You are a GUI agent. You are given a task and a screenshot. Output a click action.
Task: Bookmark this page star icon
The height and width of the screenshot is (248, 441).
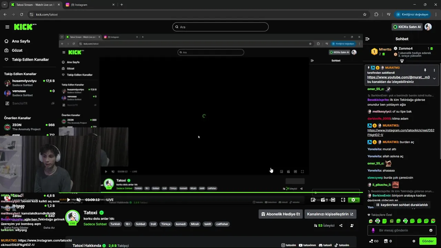(x=365, y=14)
